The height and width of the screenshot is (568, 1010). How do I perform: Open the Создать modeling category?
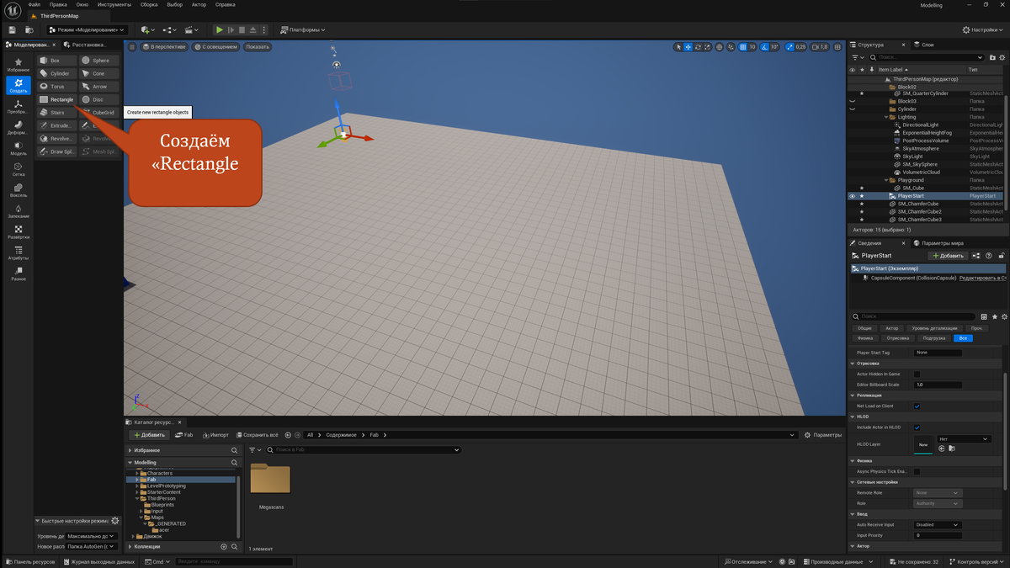coord(19,85)
